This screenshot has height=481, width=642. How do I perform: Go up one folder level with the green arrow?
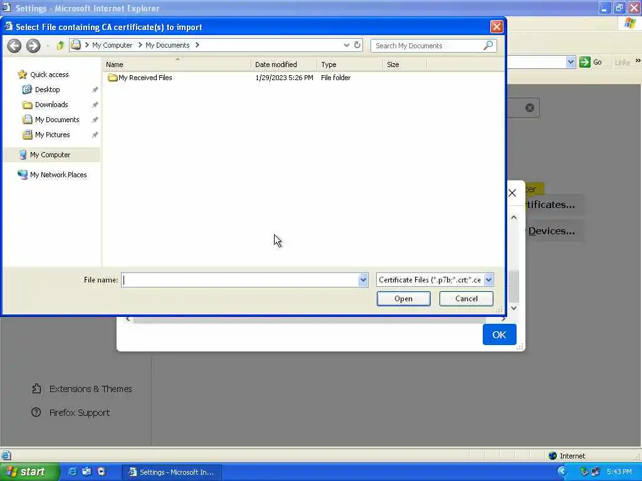coord(60,45)
